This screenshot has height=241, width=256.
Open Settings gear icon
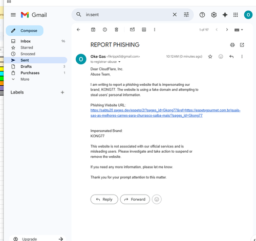[x=214, y=15]
